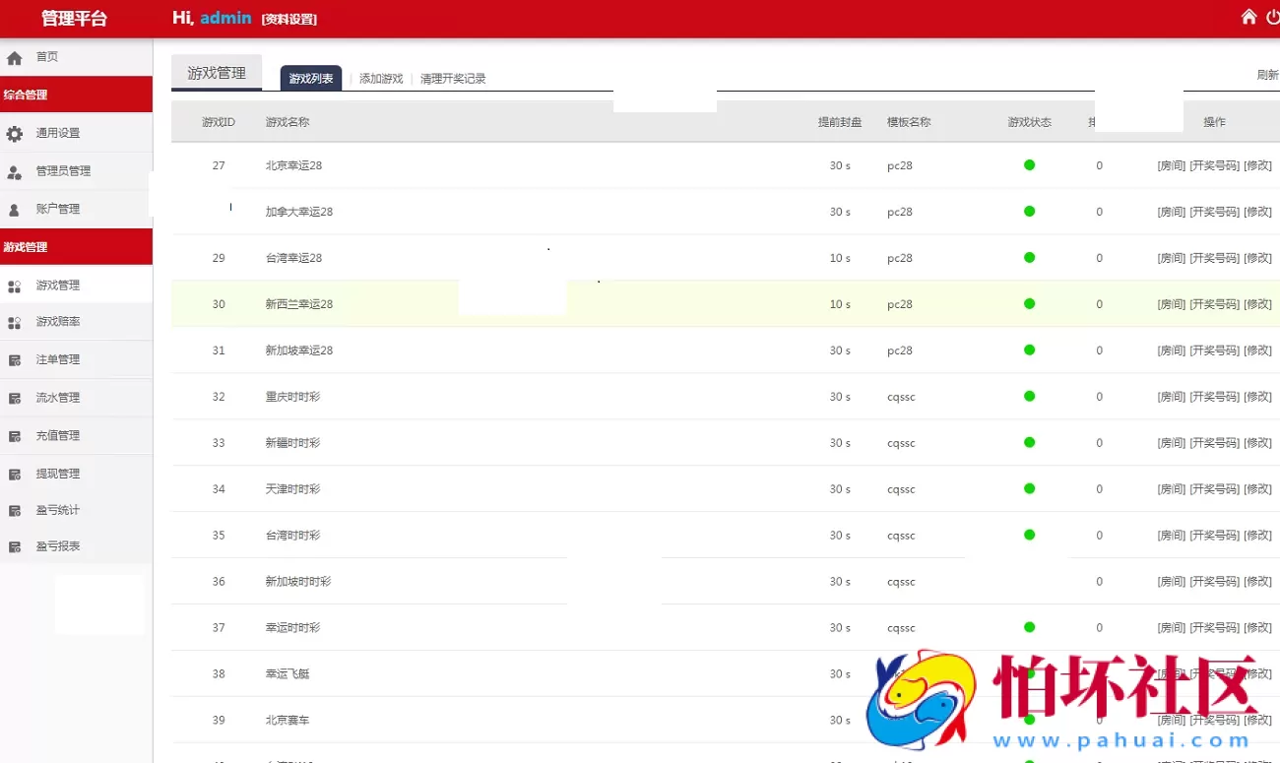Toggle green status dot for 重庆时时彩

point(1029,397)
